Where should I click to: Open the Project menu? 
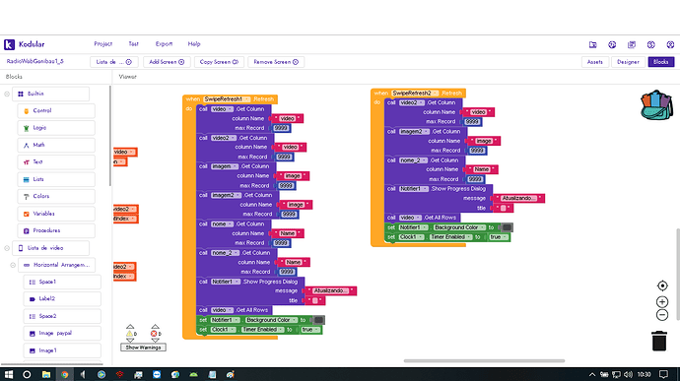(x=103, y=44)
